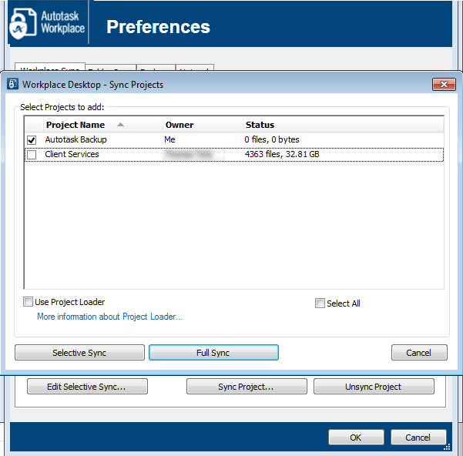Viewport: 463px width, 456px height.
Task: Sort the list by Owner column
Action: pyautogui.click(x=200, y=125)
